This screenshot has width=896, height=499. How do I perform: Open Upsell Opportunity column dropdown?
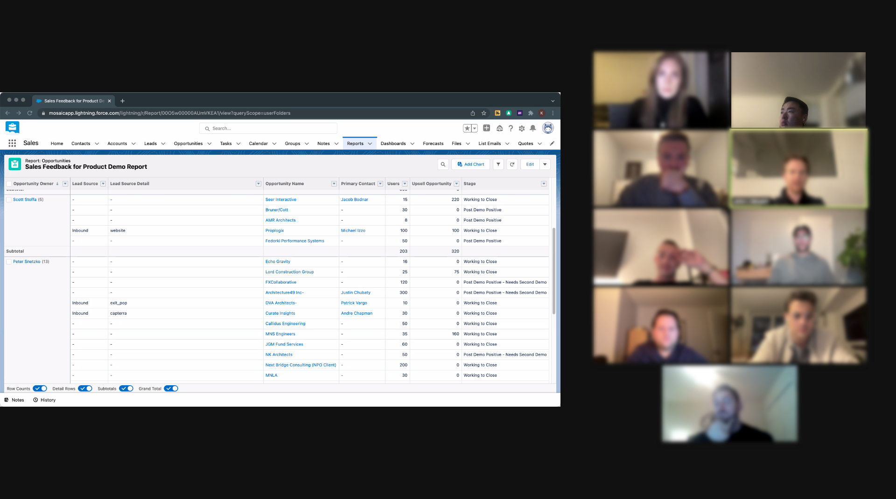click(456, 184)
